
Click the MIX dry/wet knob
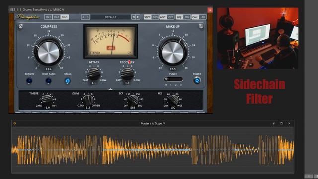click(173, 100)
